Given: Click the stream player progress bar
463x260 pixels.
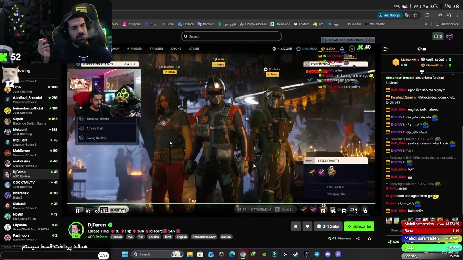Looking at the screenshot, I should point(221,204).
